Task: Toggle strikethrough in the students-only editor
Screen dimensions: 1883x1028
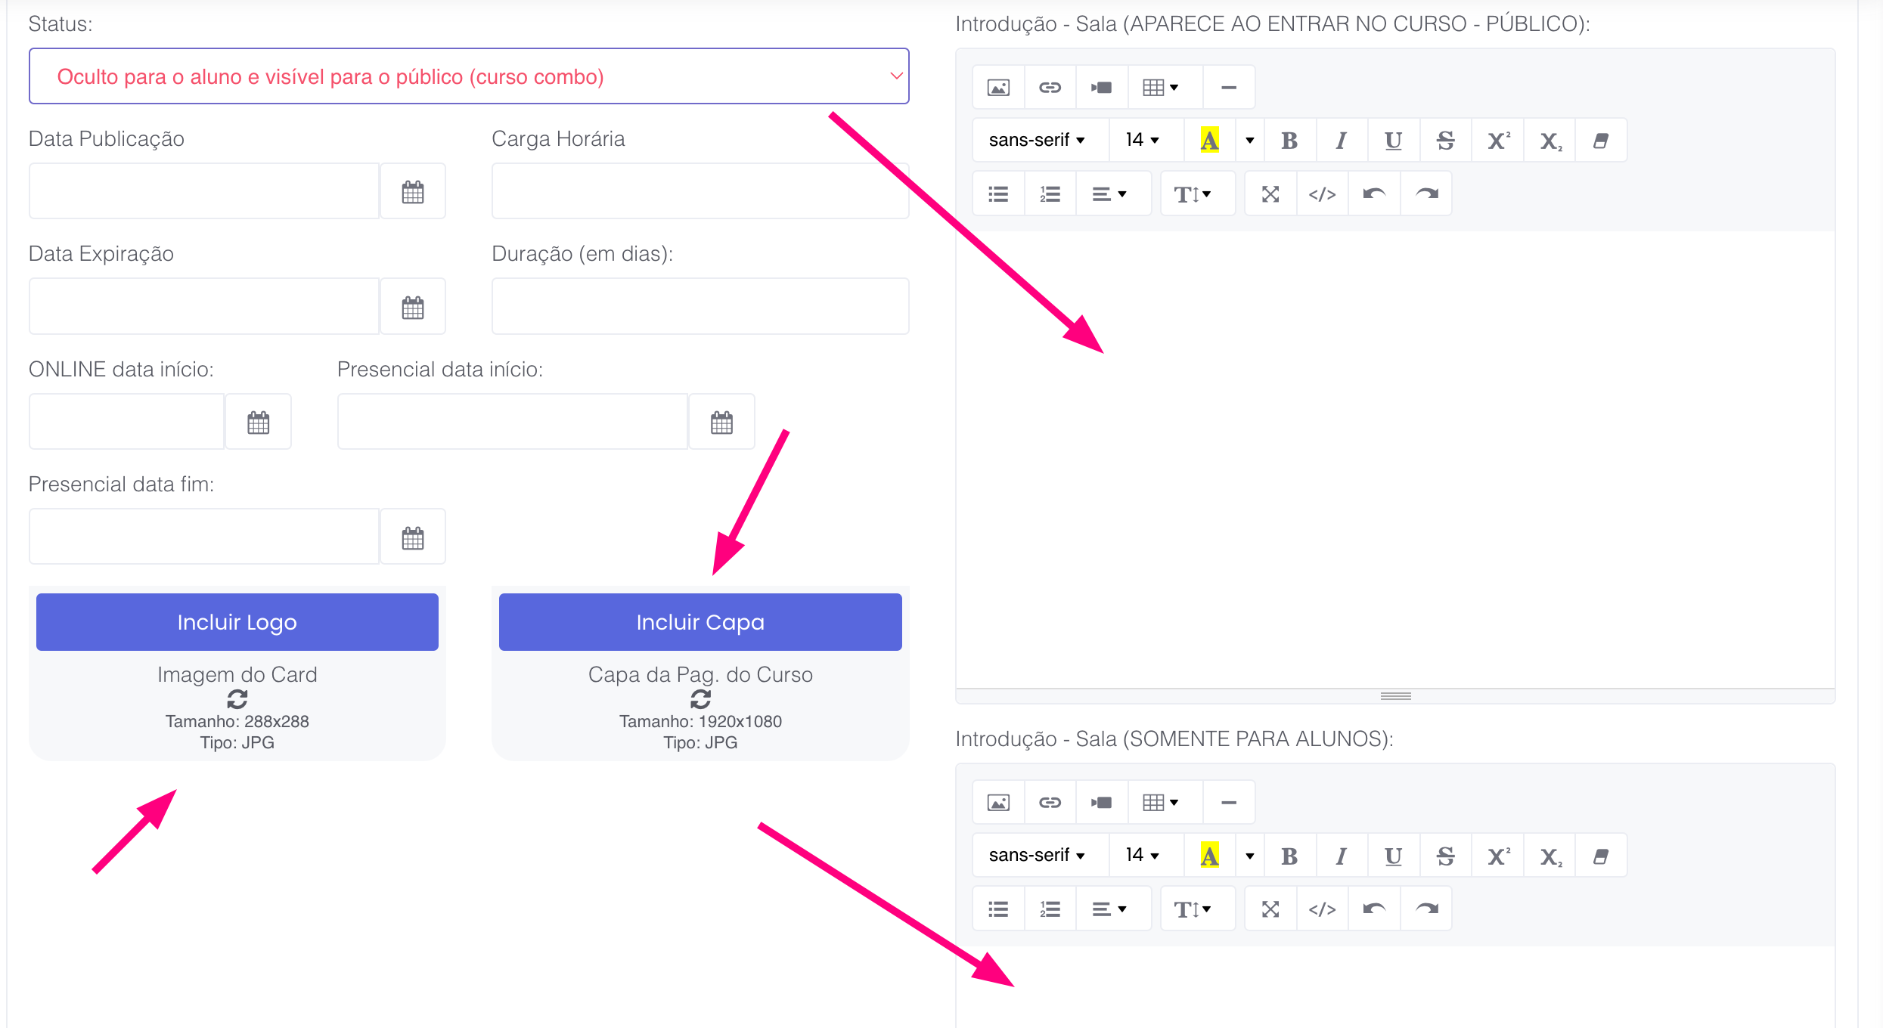Action: point(1445,856)
